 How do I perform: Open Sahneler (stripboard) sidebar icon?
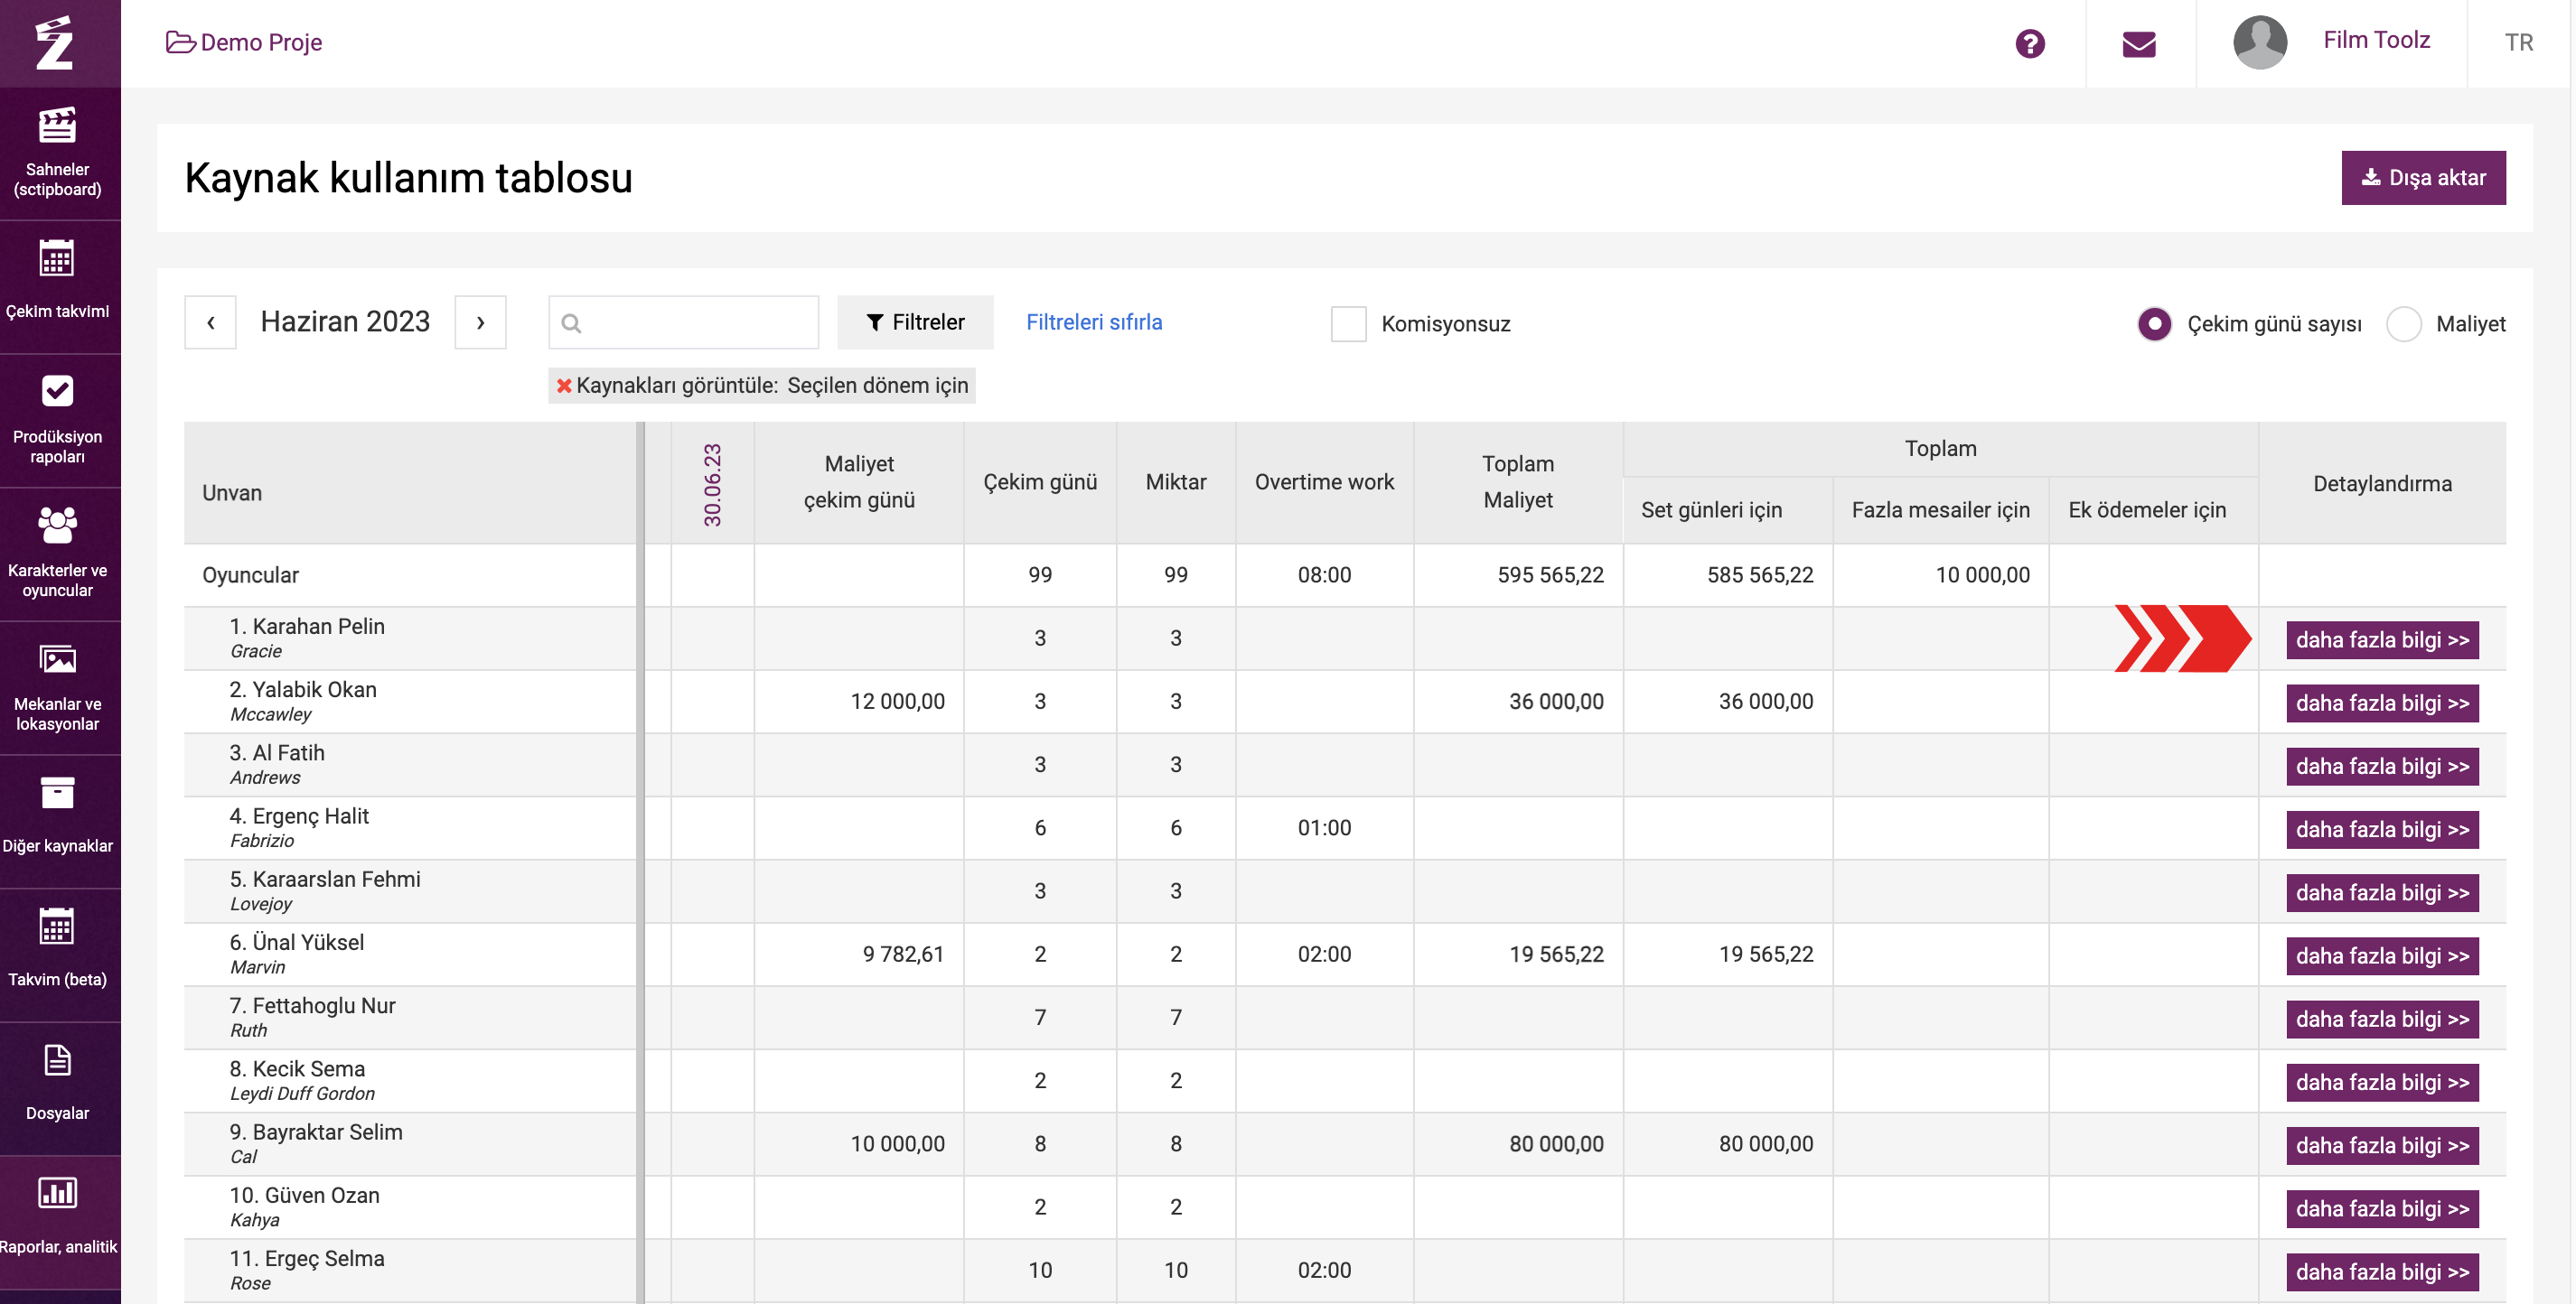pyautogui.click(x=57, y=127)
